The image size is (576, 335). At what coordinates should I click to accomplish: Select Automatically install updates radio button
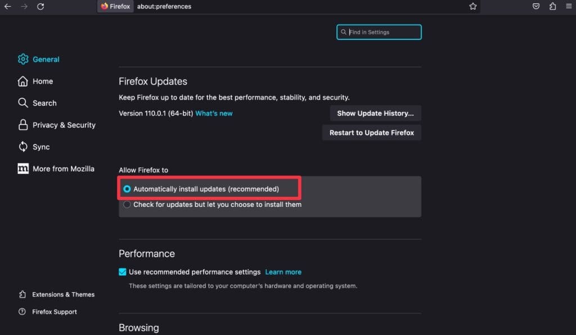pyautogui.click(x=127, y=189)
